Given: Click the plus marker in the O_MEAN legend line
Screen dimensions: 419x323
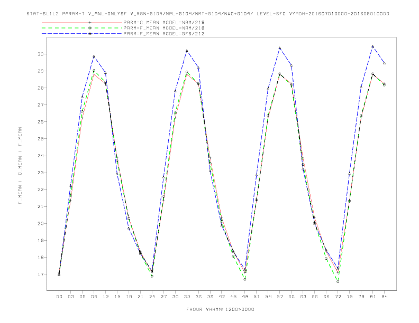Looking at the screenshot, I should pyautogui.click(x=90, y=22).
